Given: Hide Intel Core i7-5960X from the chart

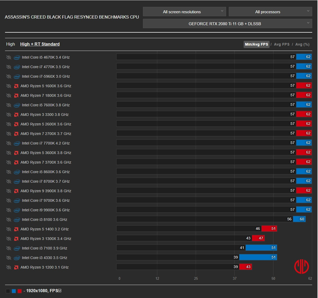Looking at the screenshot, I should (8, 77).
